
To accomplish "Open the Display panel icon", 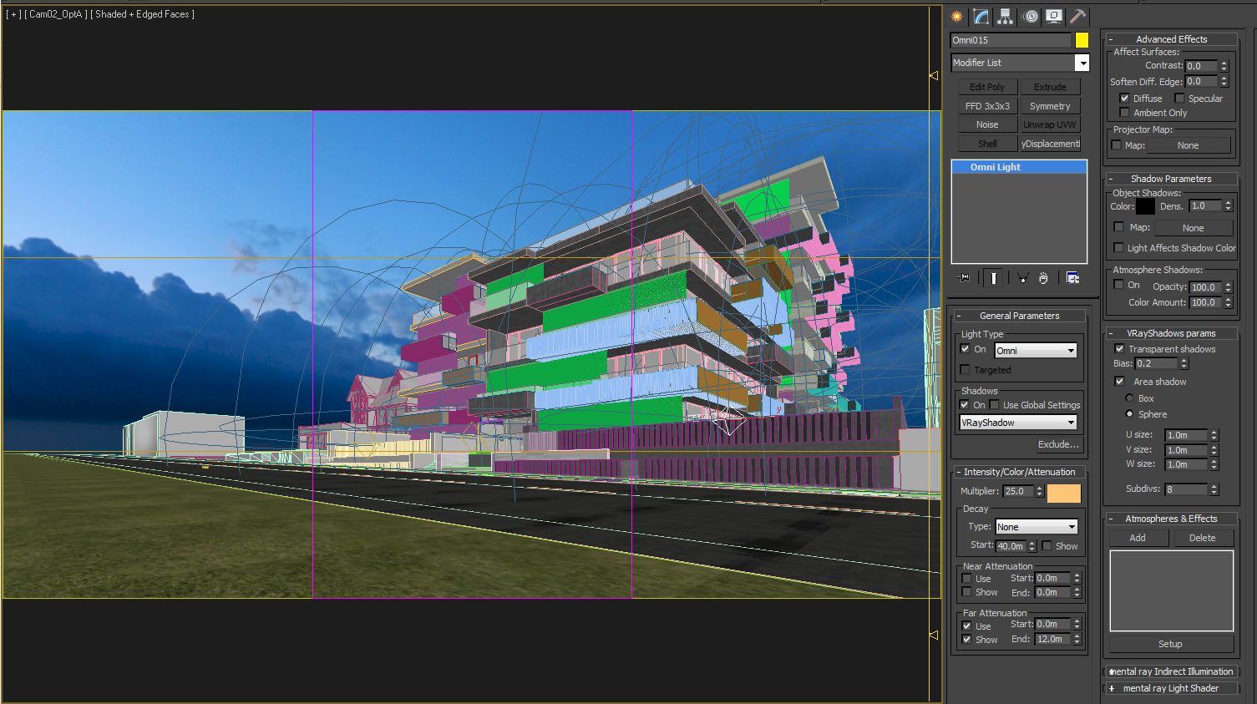I will (1054, 16).
